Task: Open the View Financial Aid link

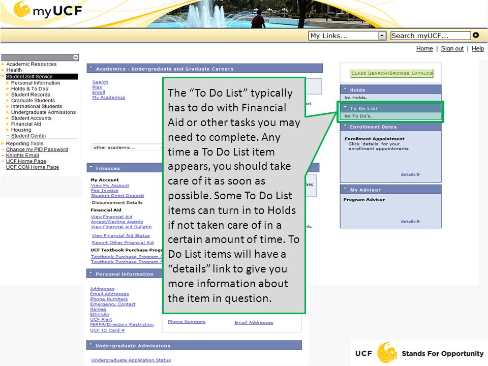Action: point(111,217)
